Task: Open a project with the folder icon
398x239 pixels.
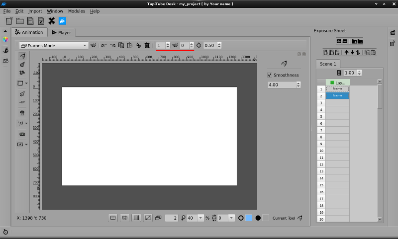Action: [x=20, y=21]
